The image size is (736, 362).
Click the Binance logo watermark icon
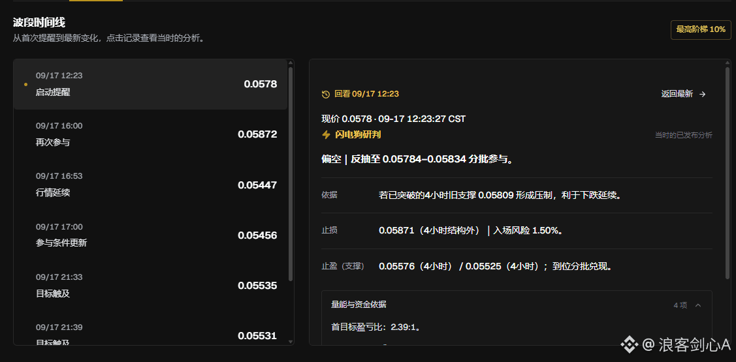click(x=629, y=344)
